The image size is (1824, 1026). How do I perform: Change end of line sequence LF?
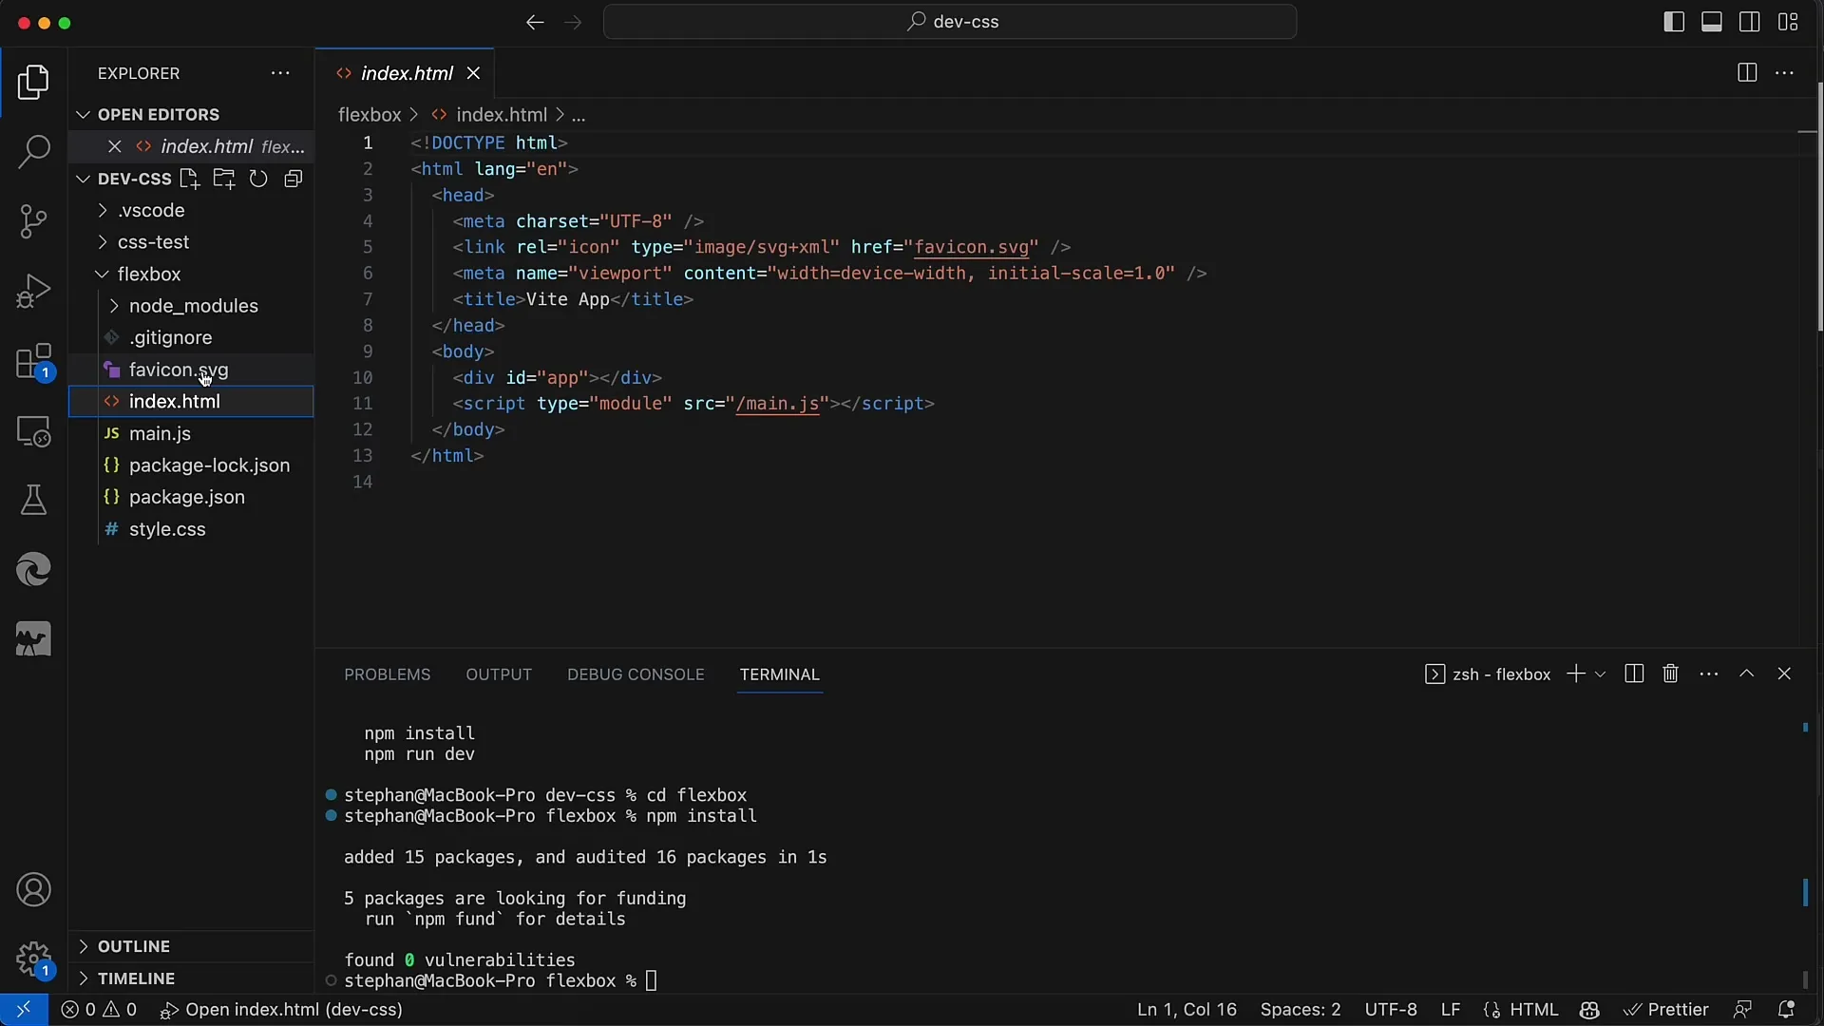[1450, 1009]
